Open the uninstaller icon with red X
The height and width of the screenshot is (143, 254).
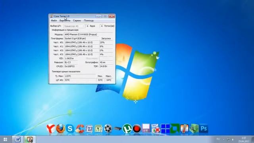pos(156,129)
